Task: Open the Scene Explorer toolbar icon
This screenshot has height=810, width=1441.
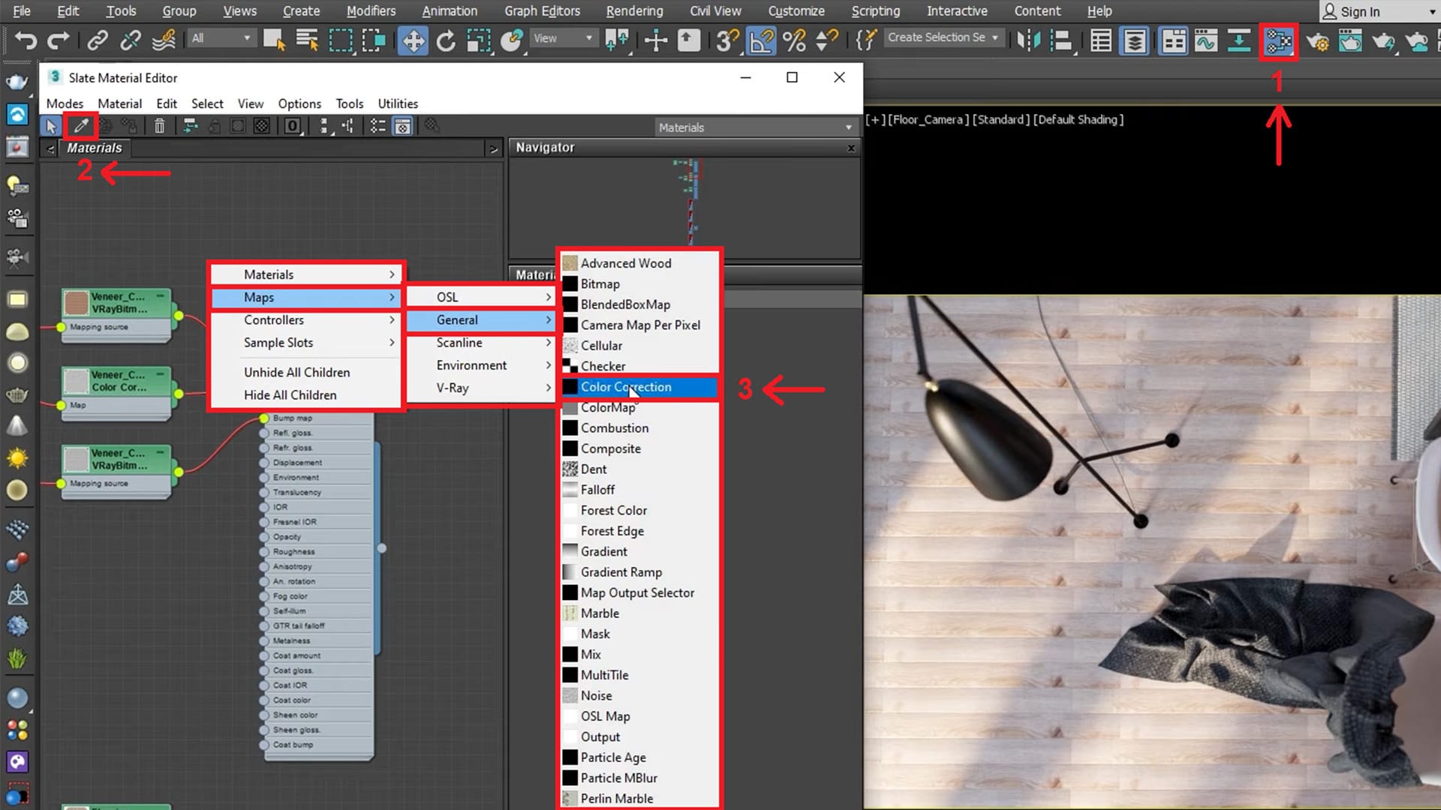Action: (x=1101, y=40)
